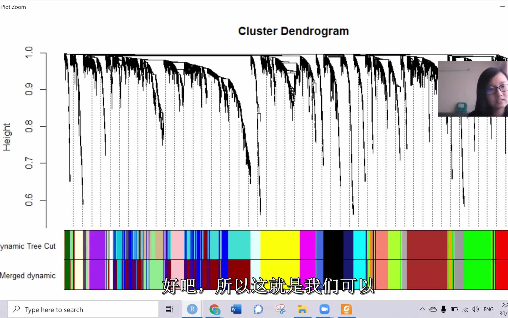
Task: Launch Microsoft Word from the taskbar
Action: (x=236, y=309)
